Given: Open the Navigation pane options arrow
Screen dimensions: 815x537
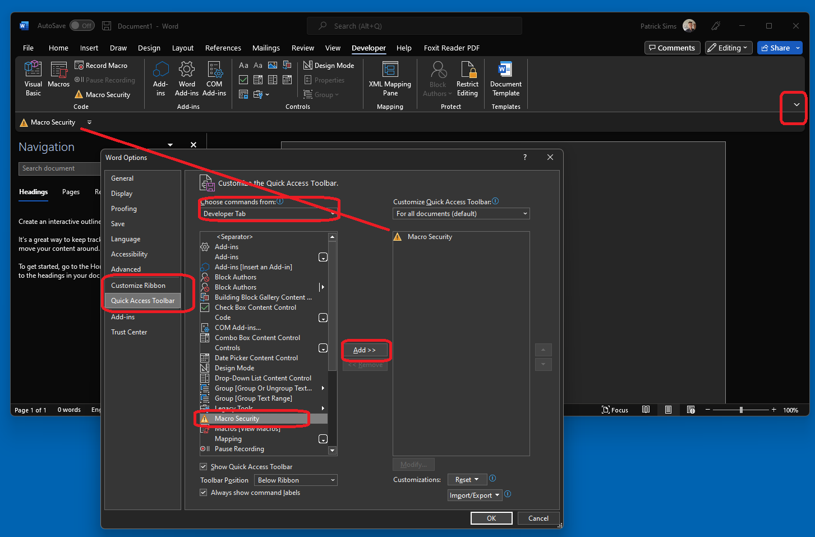Looking at the screenshot, I should click(x=170, y=145).
